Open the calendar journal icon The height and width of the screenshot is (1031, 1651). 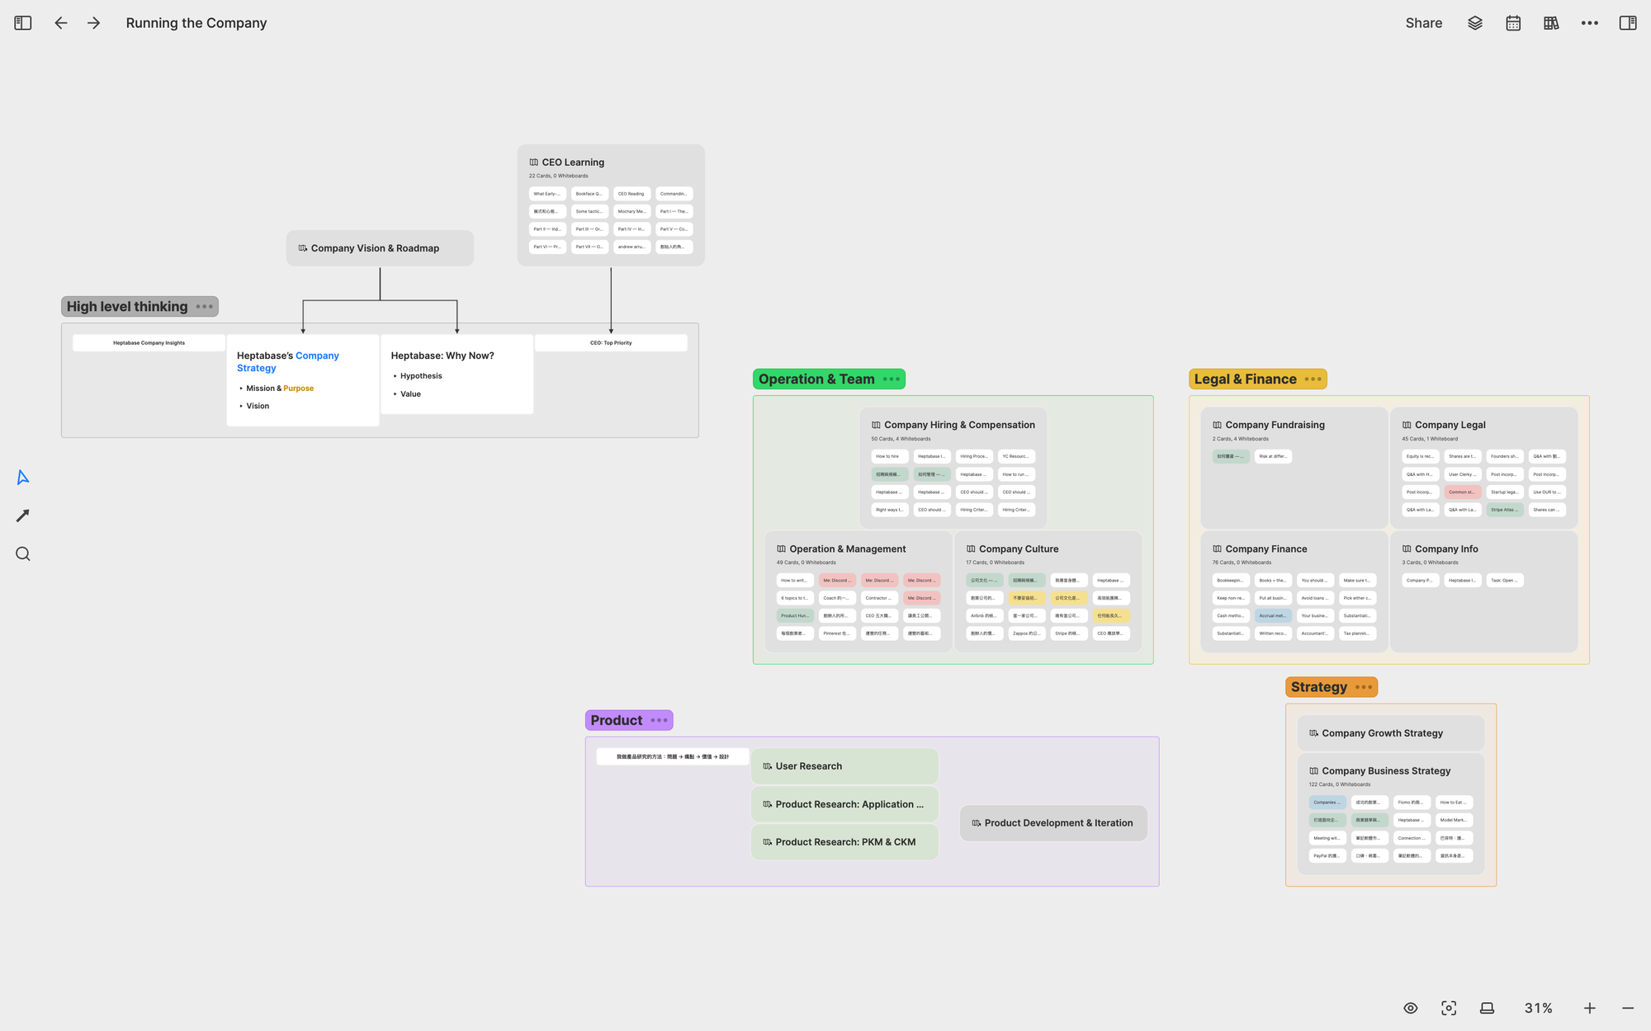pyautogui.click(x=1513, y=23)
